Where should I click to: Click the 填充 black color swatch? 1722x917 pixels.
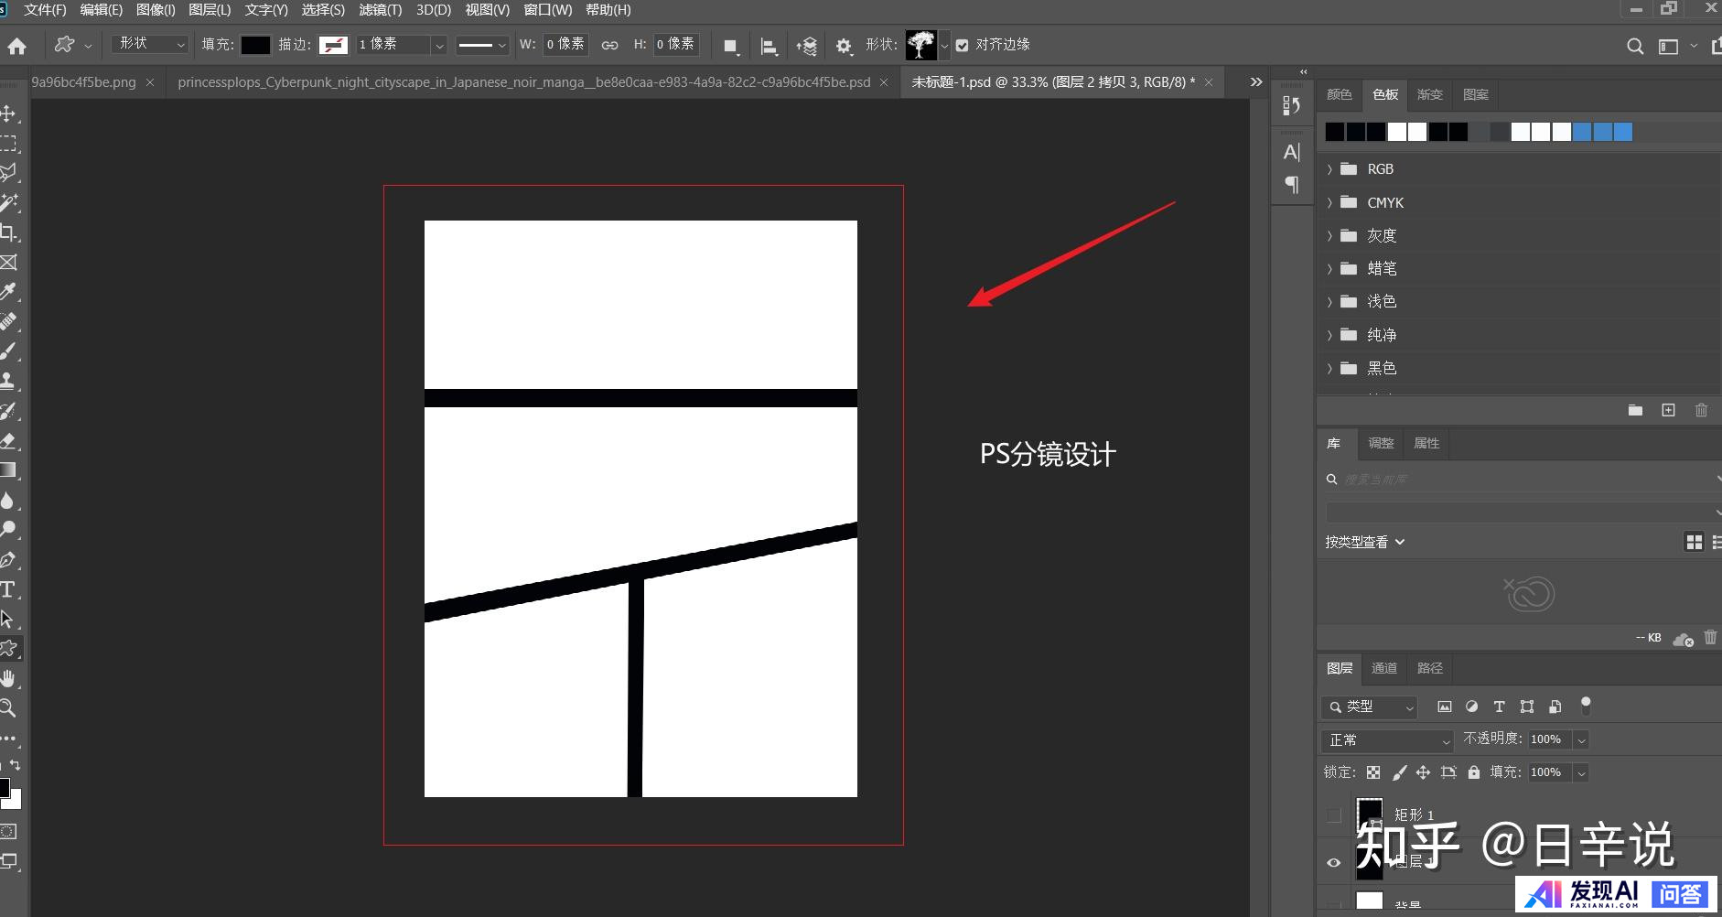255,45
